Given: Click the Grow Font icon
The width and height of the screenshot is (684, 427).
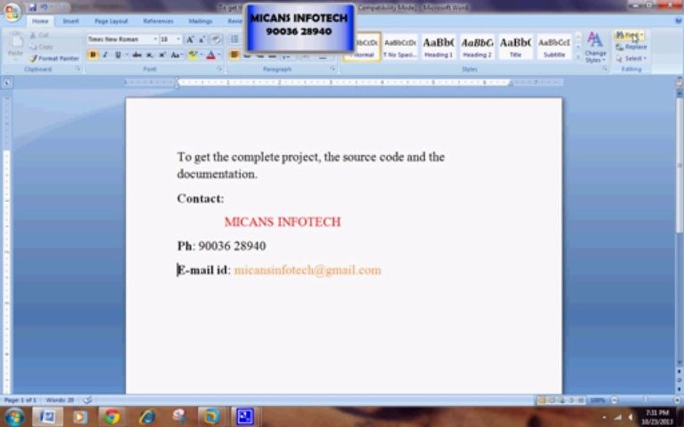Looking at the screenshot, I should [x=190, y=40].
